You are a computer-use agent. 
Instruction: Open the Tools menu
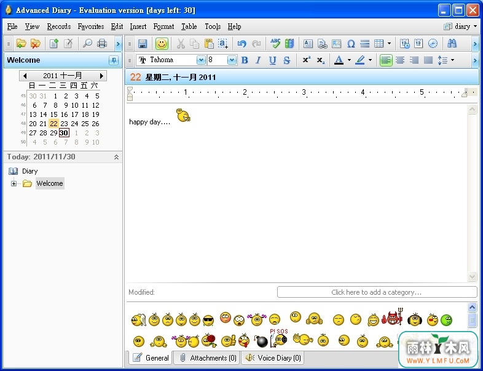pyautogui.click(x=213, y=26)
